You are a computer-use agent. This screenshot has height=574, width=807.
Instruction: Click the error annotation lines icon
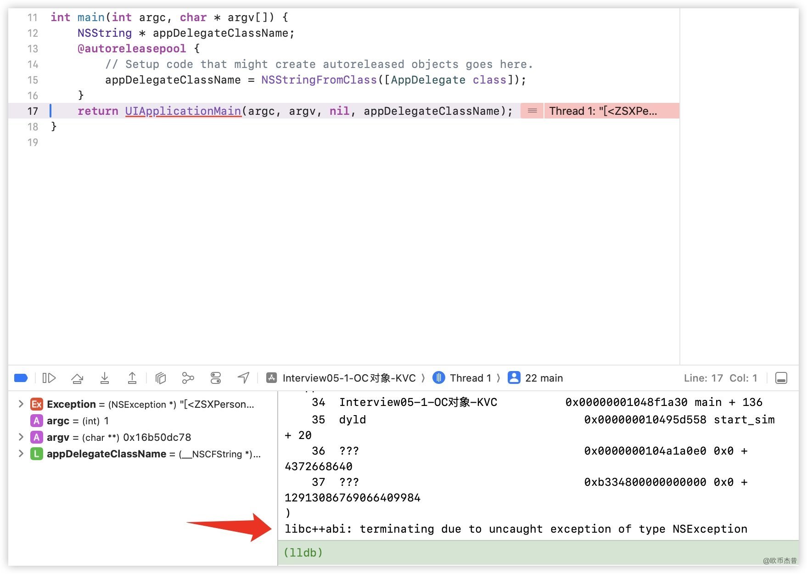(x=532, y=111)
